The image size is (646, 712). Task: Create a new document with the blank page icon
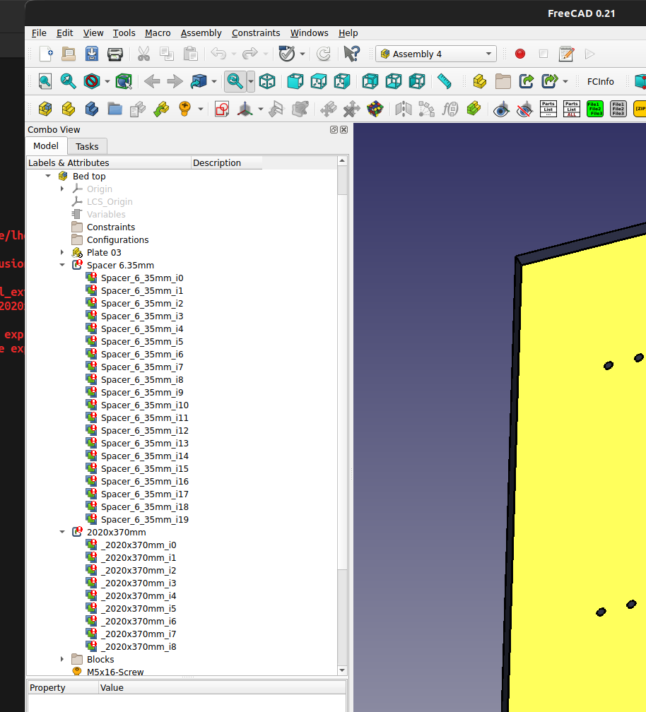[x=45, y=54]
